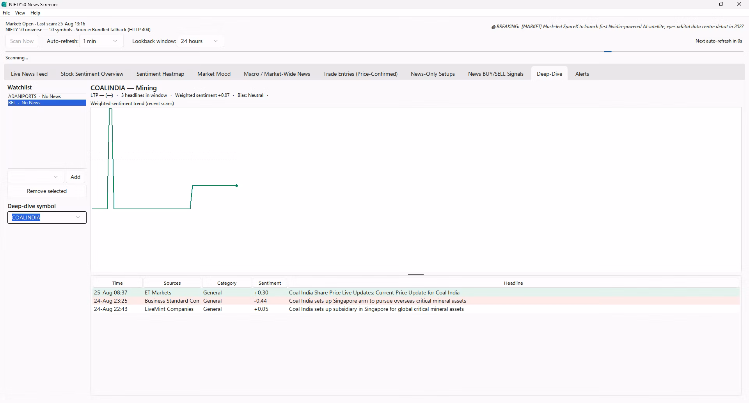Select the Deep-Dive tab
The image size is (749, 403).
point(549,73)
